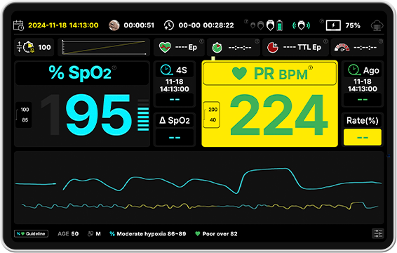Open the date calendar icon
Viewport: 397px width, 253px height.
pos(18,25)
